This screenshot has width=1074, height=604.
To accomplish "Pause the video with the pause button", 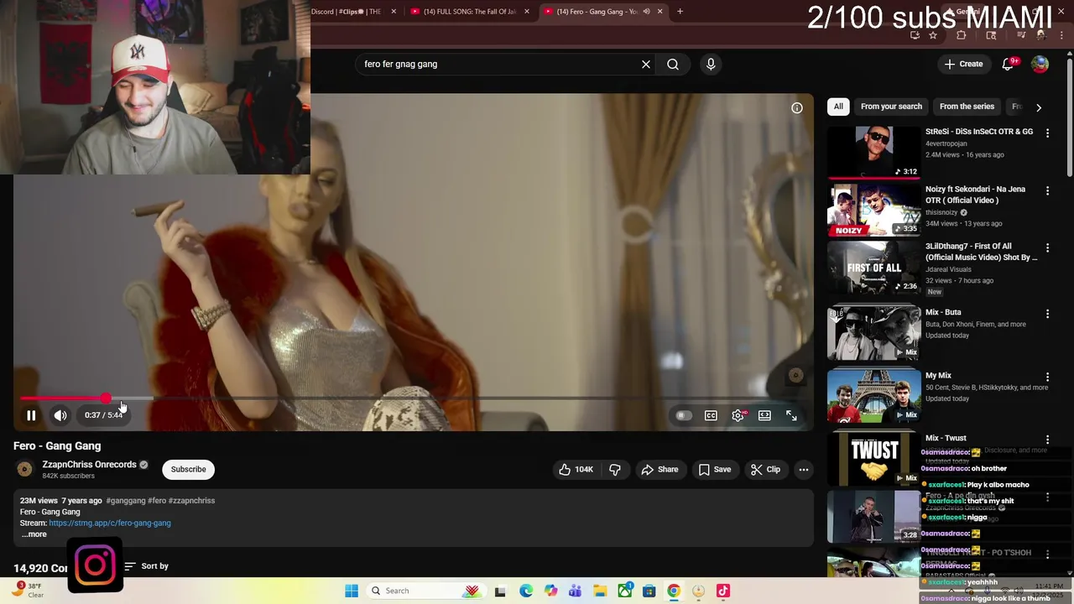I will (31, 415).
